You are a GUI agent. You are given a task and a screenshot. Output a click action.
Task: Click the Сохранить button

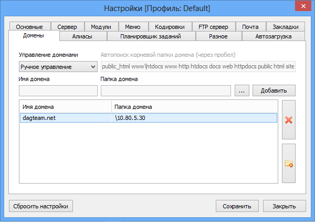point(237,206)
